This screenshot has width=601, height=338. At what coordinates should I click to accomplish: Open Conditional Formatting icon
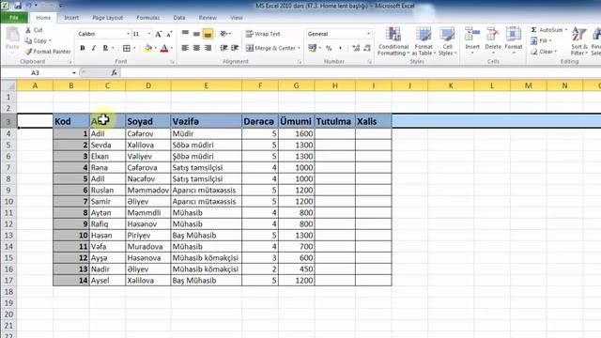point(393,35)
